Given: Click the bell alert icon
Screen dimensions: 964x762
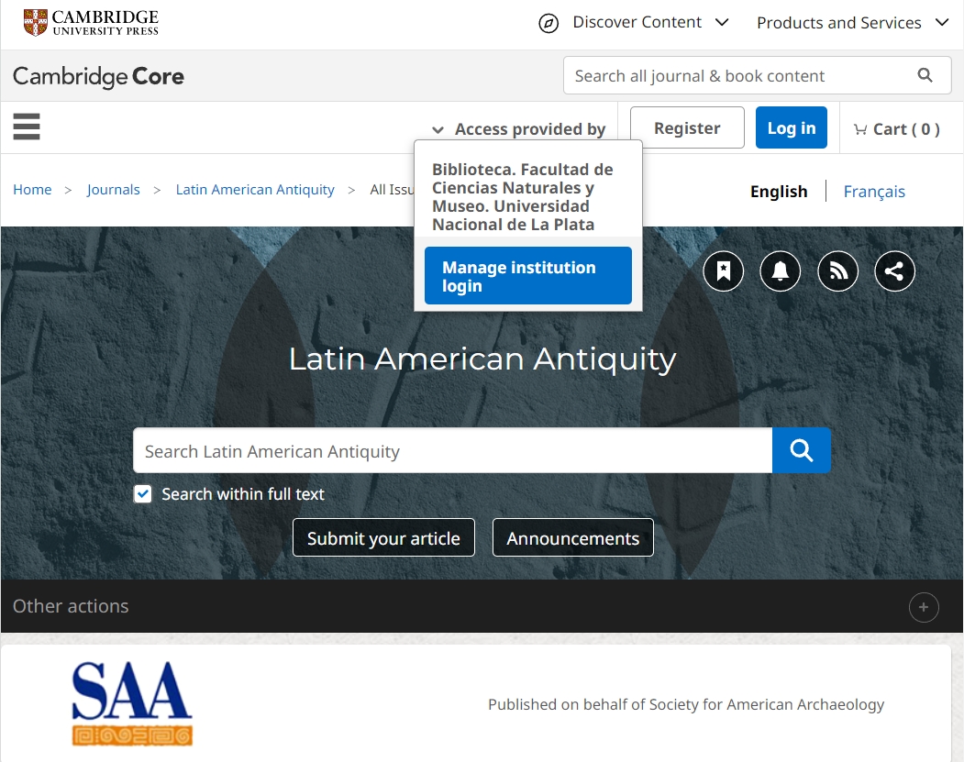Looking at the screenshot, I should [781, 271].
